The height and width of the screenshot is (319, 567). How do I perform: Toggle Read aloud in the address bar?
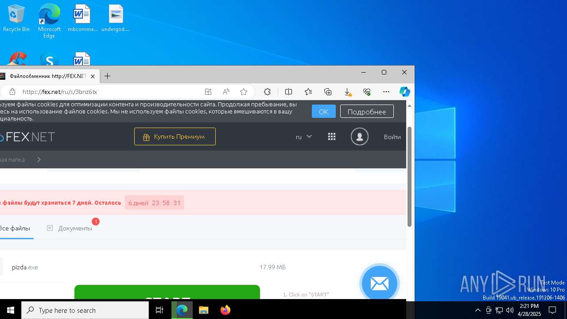pos(226,92)
